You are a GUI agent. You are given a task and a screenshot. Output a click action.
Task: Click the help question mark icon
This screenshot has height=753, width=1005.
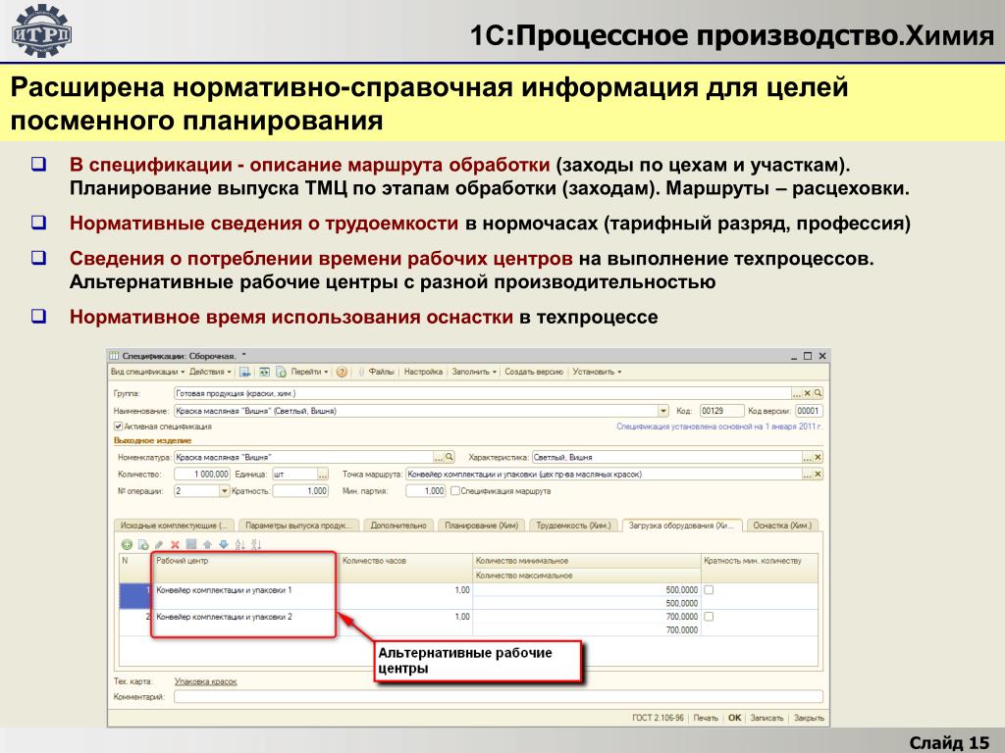(x=342, y=372)
